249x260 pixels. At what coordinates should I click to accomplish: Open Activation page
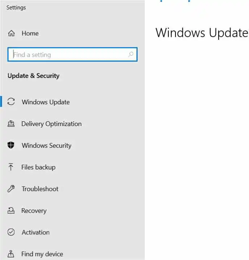coord(35,232)
